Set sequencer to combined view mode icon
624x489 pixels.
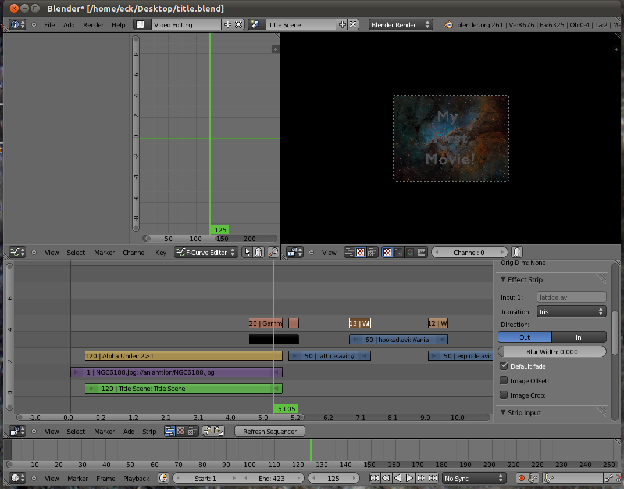(x=192, y=432)
